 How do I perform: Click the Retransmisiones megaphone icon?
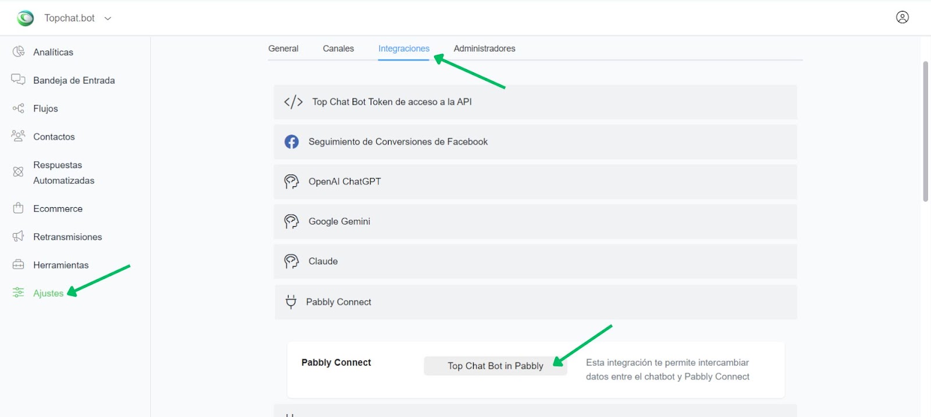(x=19, y=236)
